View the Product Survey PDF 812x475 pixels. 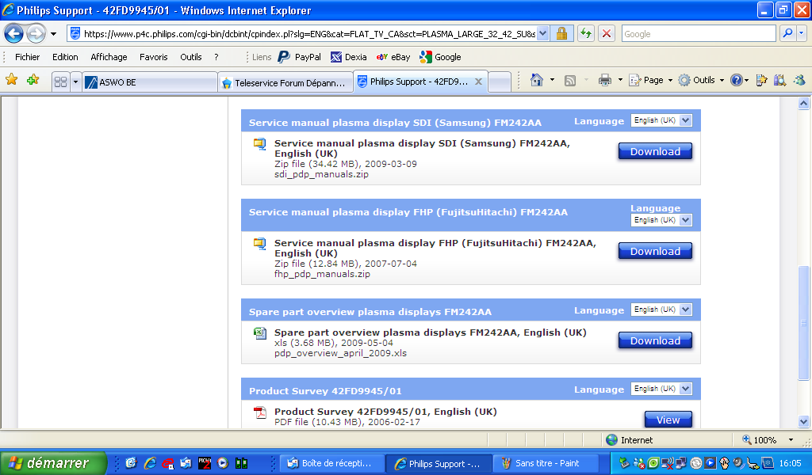(668, 420)
